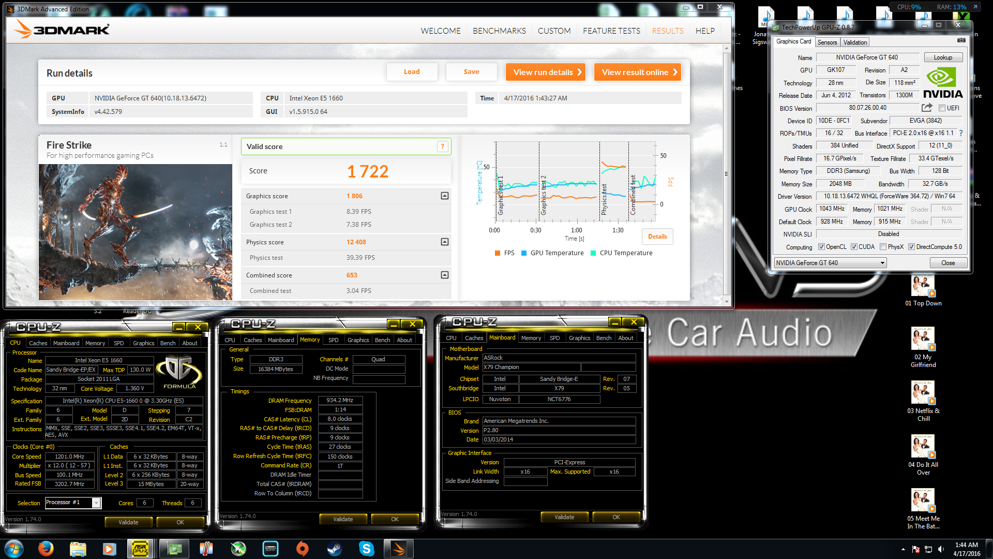Click View run details button
Viewport: 993px width, 559px height.
click(x=545, y=72)
